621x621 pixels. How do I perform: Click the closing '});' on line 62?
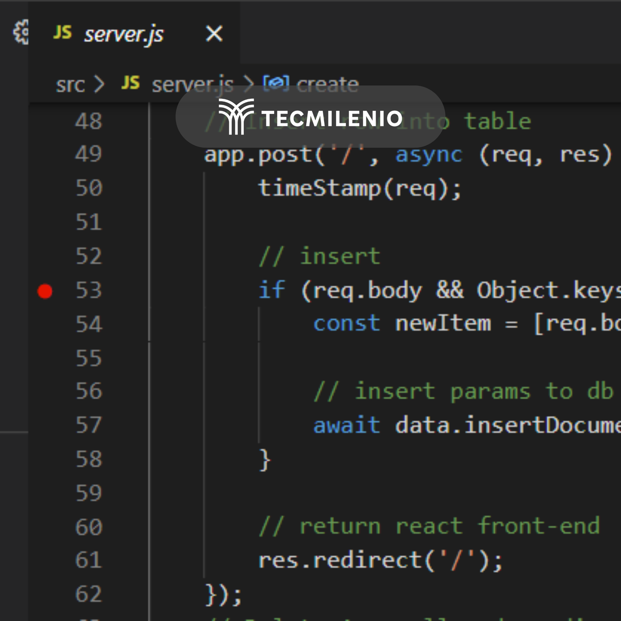point(223,595)
